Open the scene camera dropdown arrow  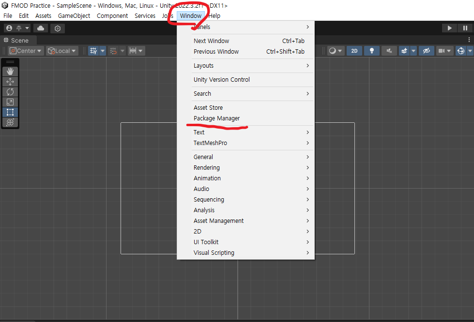[449, 51]
